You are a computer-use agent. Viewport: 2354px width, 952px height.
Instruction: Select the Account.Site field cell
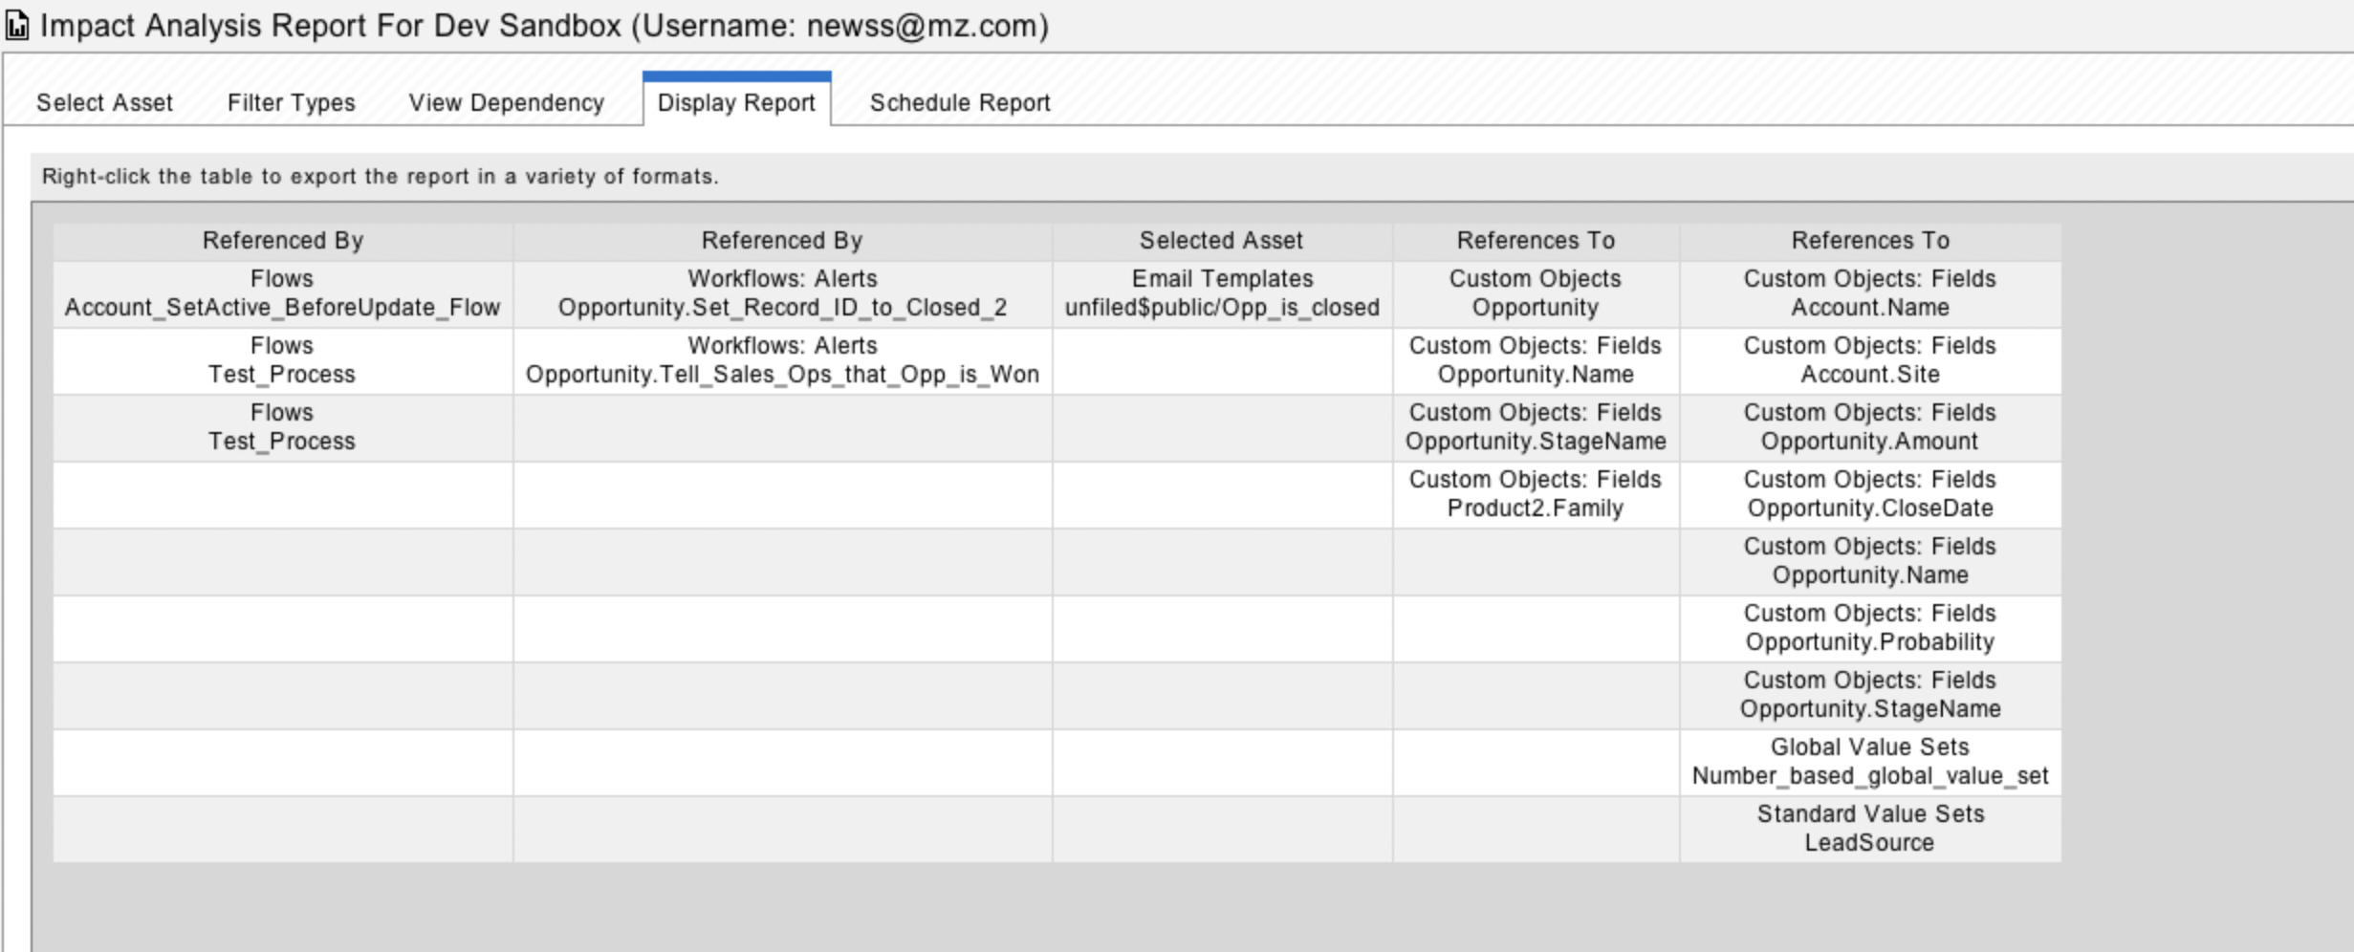1869,361
